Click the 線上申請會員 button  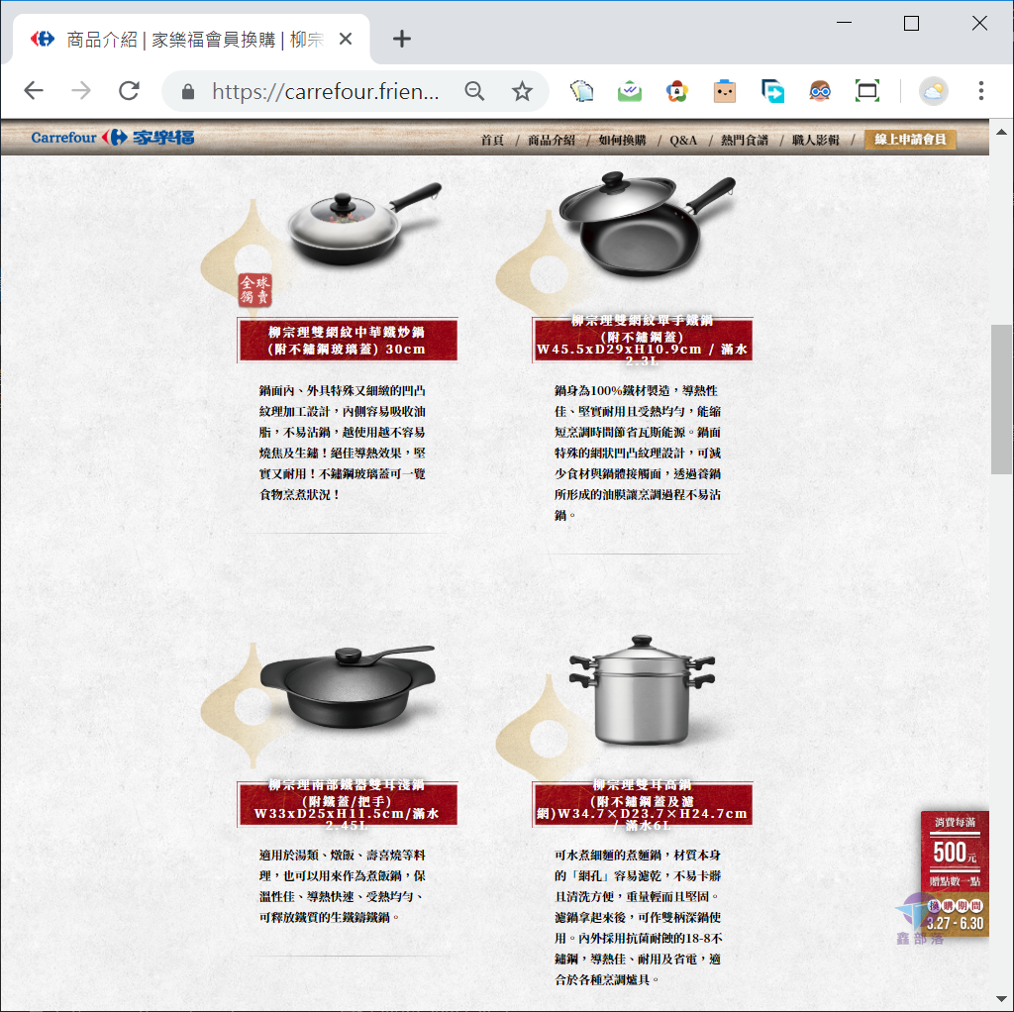point(910,139)
